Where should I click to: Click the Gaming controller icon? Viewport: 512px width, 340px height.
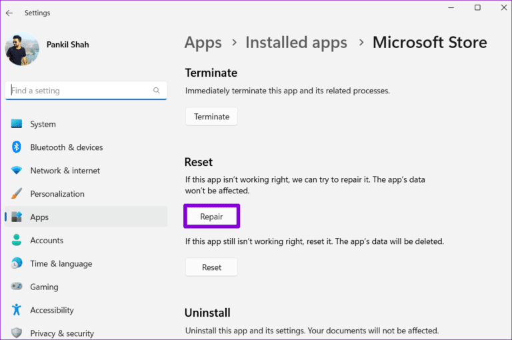point(17,287)
